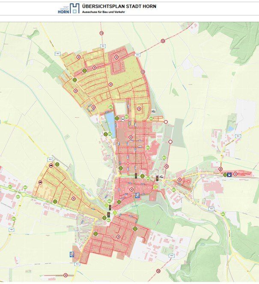Screen dimensions: 259x284
Task: Click the blue pedestrian sign icon in the old town
Action: tap(137, 195)
